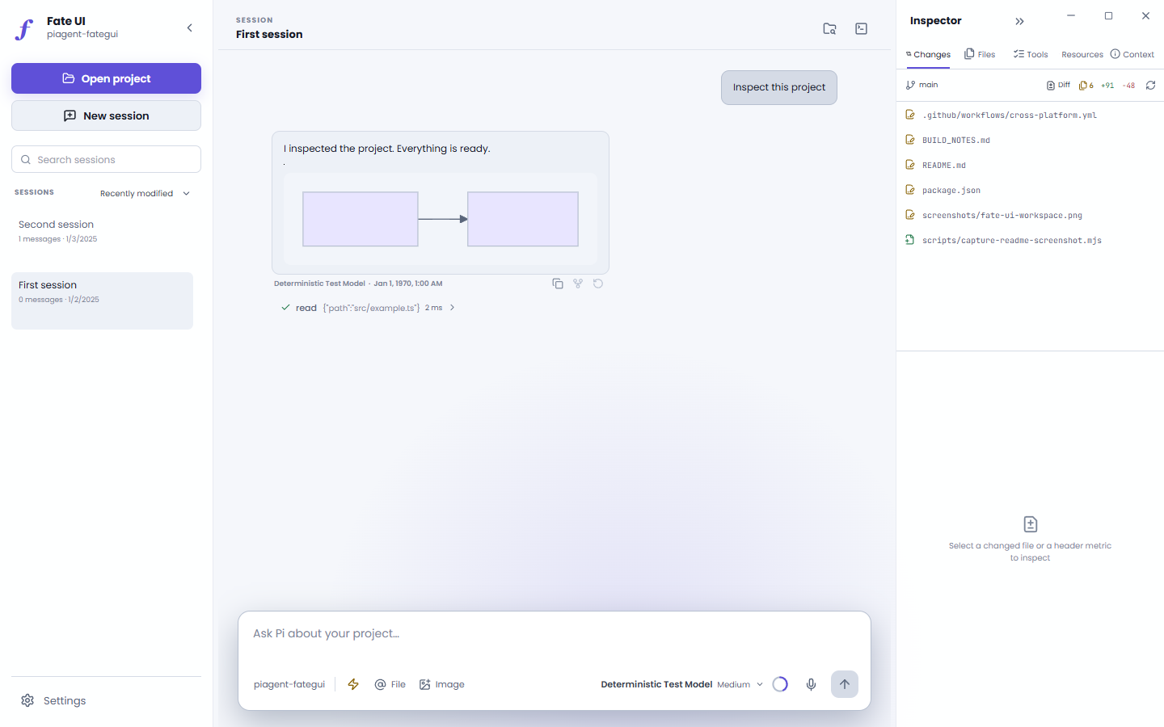Regenerate the response with the retry icon

pyautogui.click(x=598, y=284)
